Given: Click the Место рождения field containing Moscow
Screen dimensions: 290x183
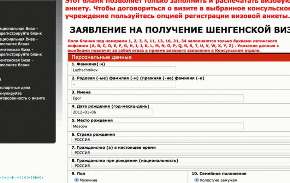Looking at the screenshot, I should click(x=158, y=126).
